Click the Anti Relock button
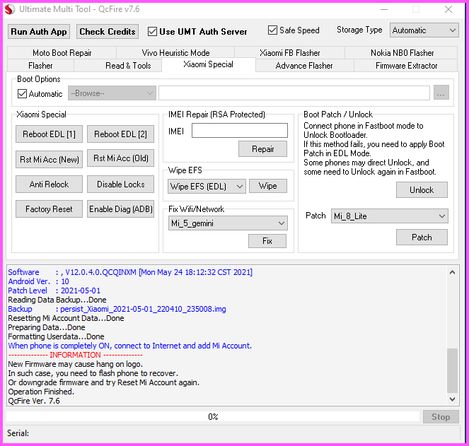This screenshot has width=469, height=446. click(49, 184)
